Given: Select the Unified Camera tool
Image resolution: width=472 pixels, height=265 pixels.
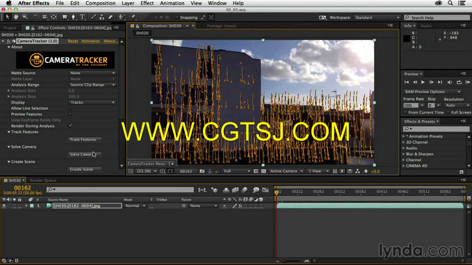Looking at the screenshot, I should [45, 17].
